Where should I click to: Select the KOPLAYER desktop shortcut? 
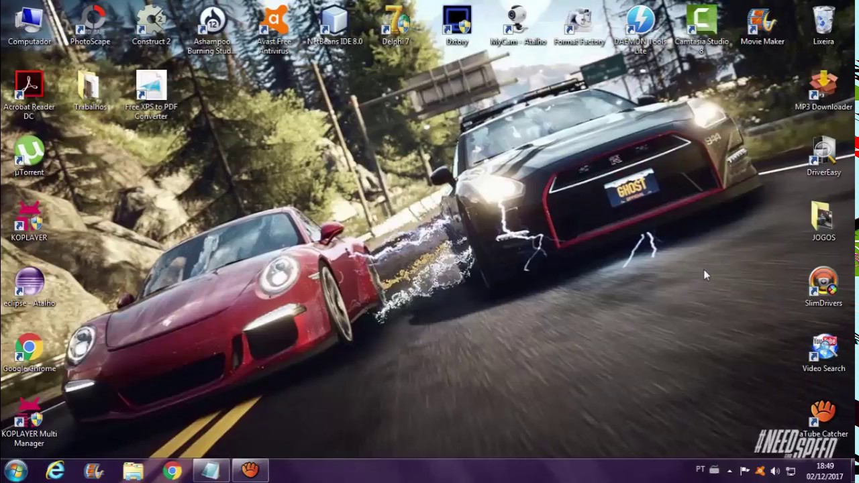[x=29, y=221]
